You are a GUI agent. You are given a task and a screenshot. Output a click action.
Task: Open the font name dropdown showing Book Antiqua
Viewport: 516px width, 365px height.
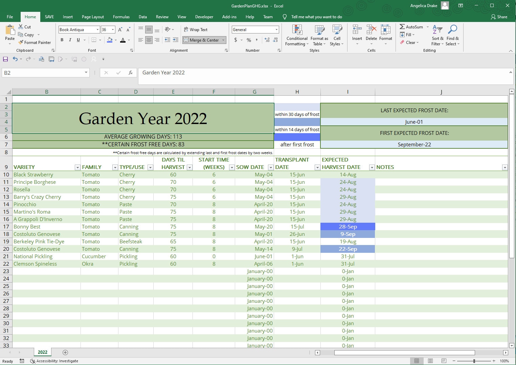pos(97,29)
